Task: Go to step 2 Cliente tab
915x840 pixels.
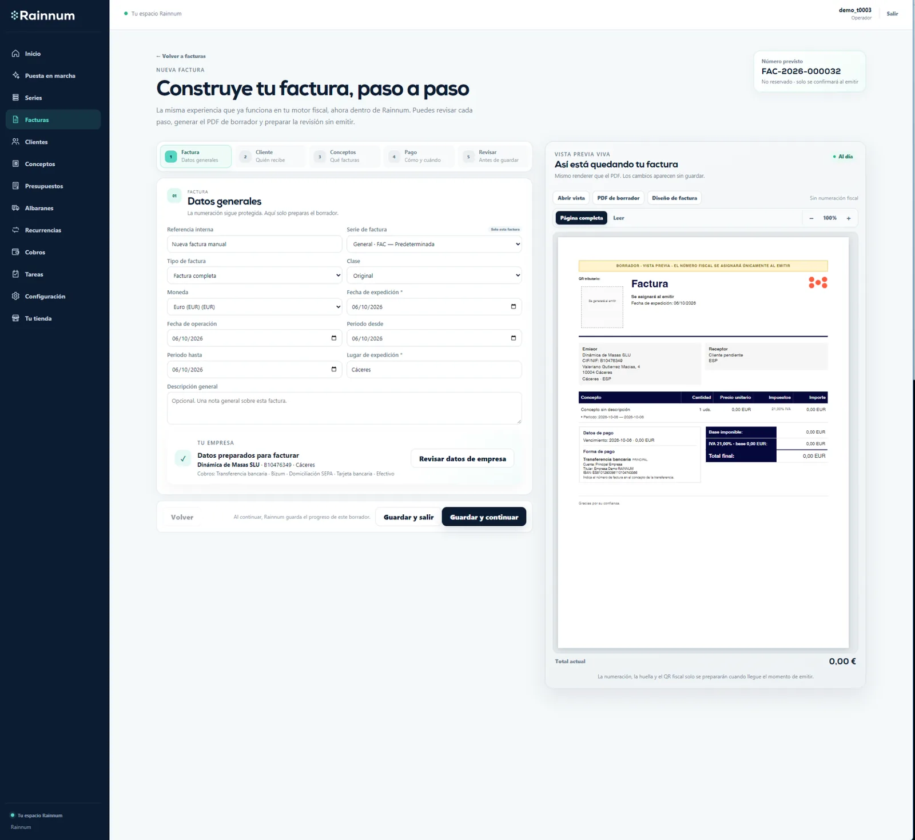Action: (x=270, y=156)
